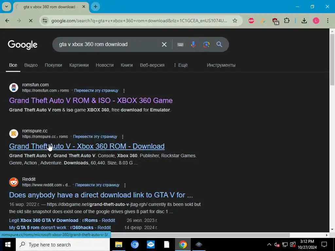Expand the Ещё more filters menu
Viewport: 335px width, 251px height.
point(181,65)
